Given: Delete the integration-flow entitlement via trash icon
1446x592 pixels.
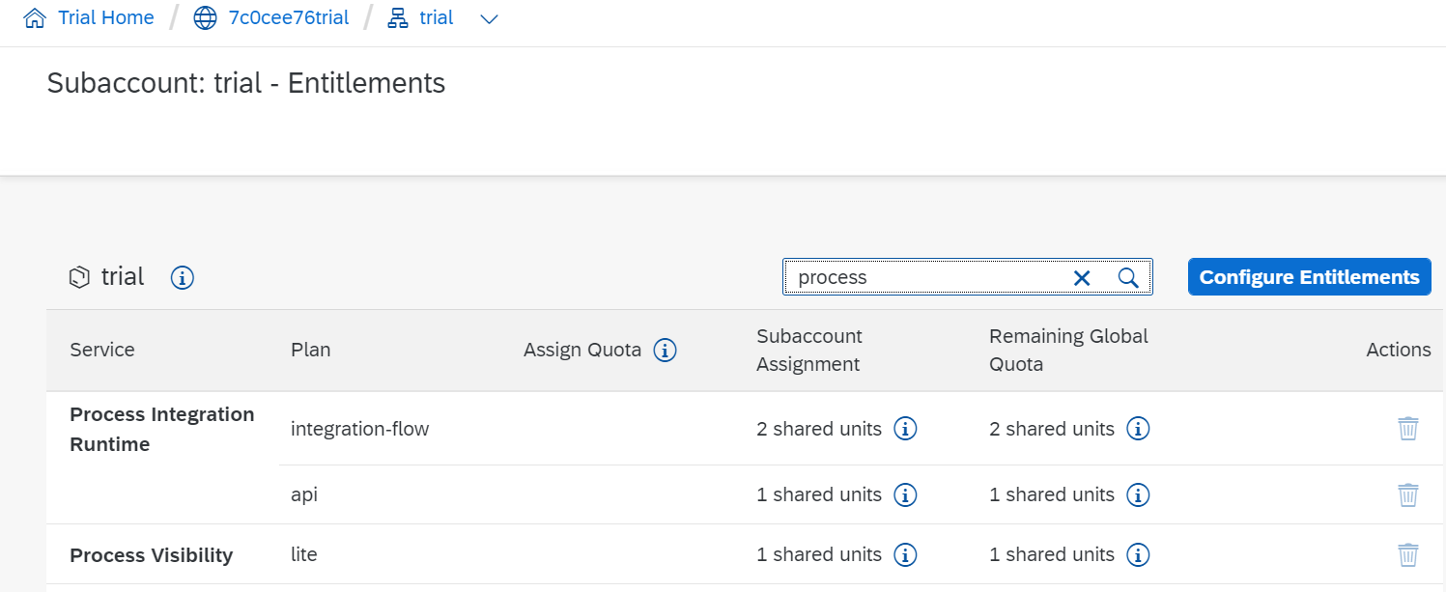Looking at the screenshot, I should [1407, 428].
